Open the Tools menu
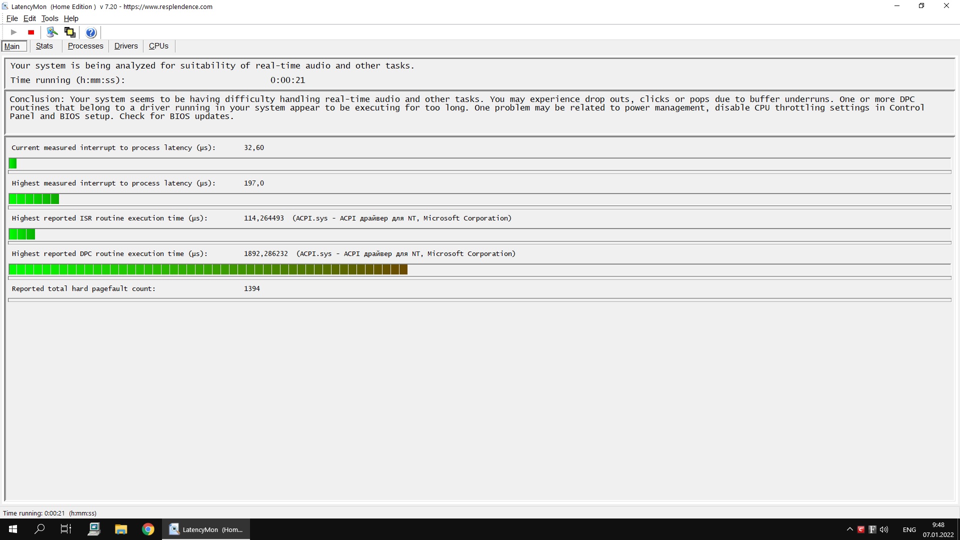The width and height of the screenshot is (960, 540). (49, 18)
